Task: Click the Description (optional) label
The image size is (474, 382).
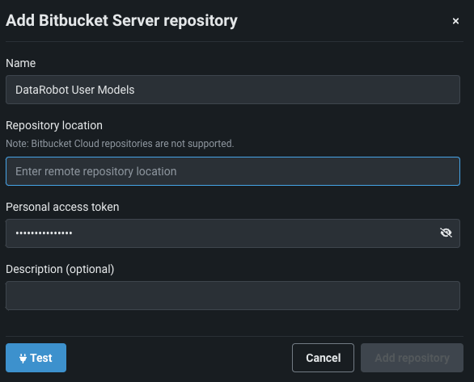Action: pyautogui.click(x=60, y=269)
